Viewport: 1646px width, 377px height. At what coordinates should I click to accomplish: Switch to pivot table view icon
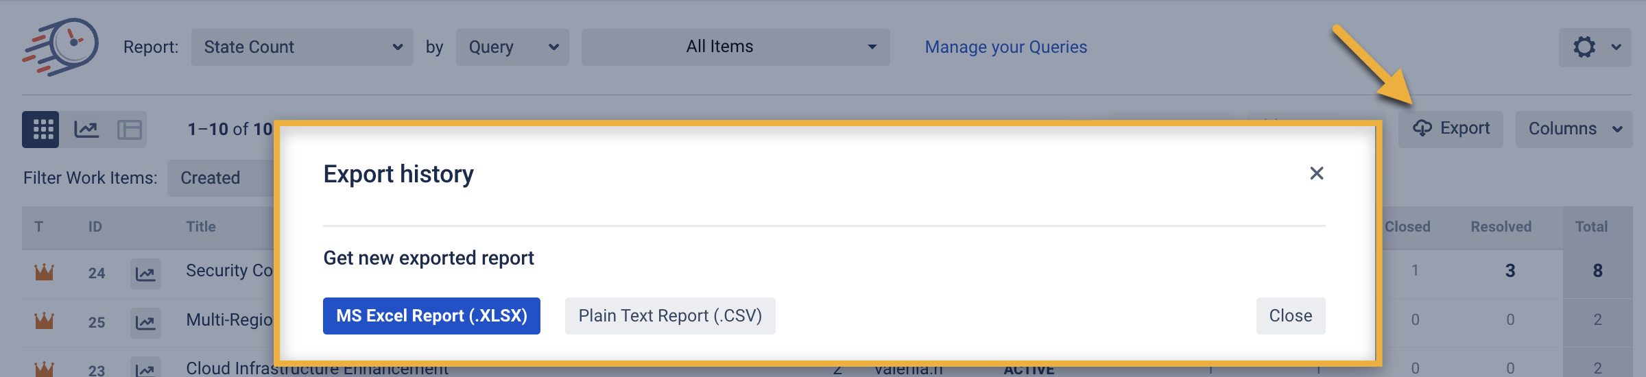point(129,130)
